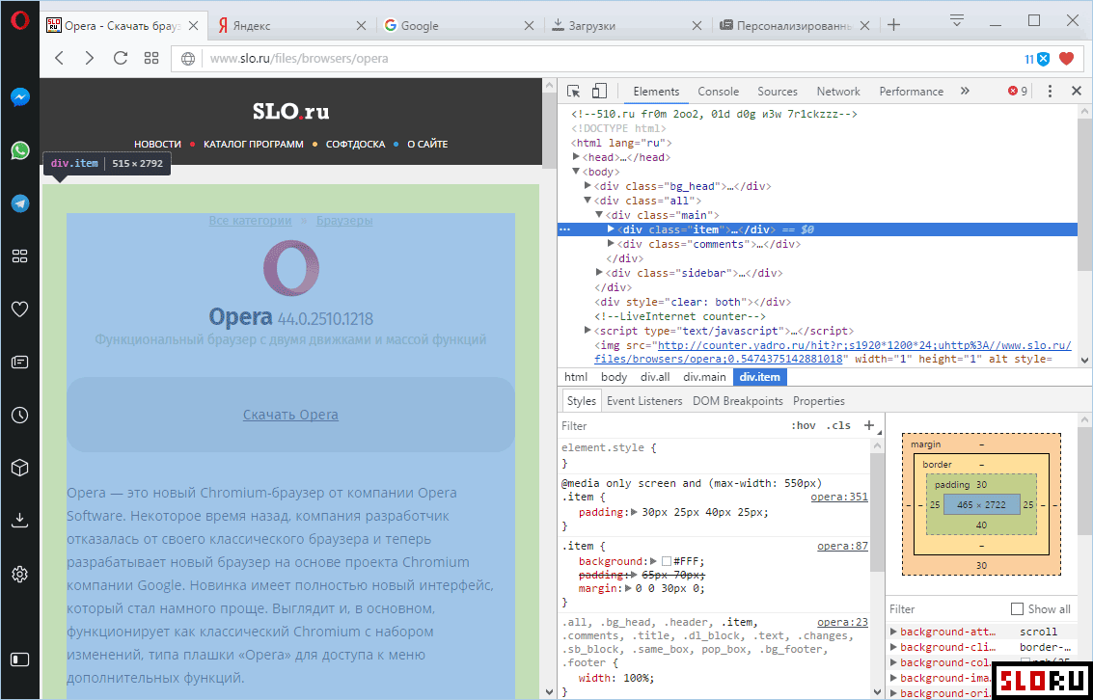Go back with the back arrow
Viewport: 1093px width, 700px height.
tap(59, 58)
